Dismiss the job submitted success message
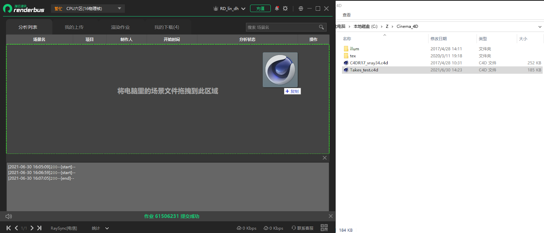The image size is (544, 233). [x=330, y=216]
